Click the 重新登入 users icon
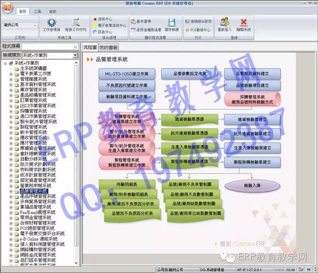The width and height of the screenshot is (318, 273). [224, 24]
